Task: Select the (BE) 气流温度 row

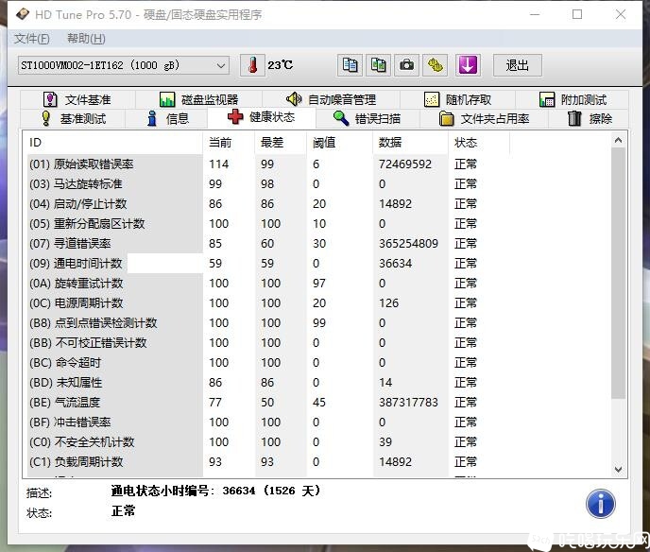Action: (x=268, y=403)
